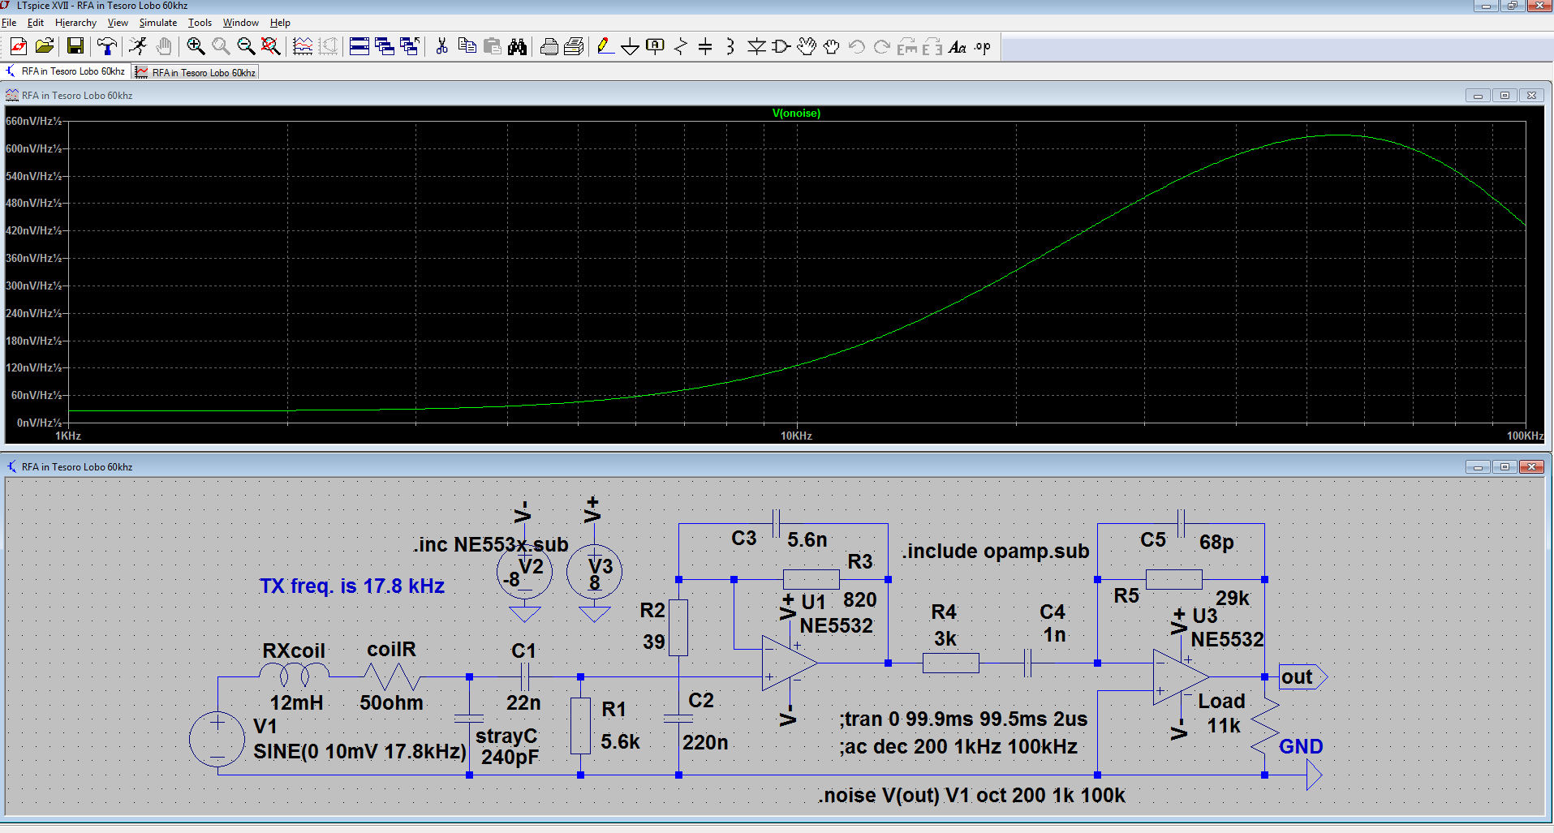Choose the Diode component tool
This screenshot has height=833, width=1554.
click(x=756, y=46)
